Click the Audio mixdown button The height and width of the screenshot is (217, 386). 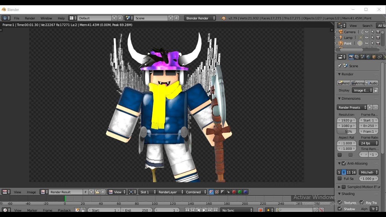[372, 83]
